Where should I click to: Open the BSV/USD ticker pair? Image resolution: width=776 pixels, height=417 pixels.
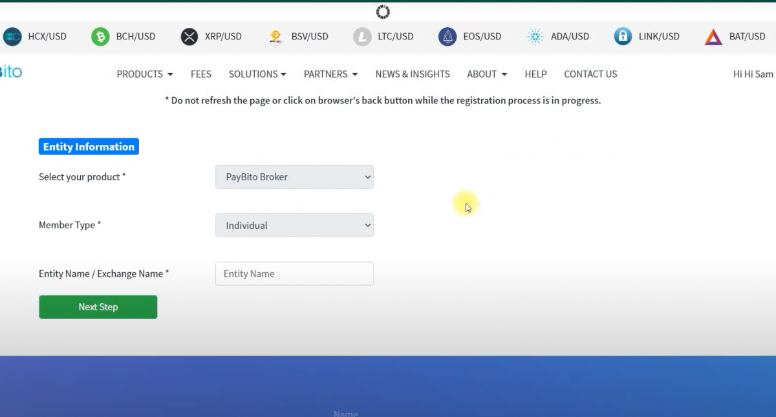[x=310, y=37]
